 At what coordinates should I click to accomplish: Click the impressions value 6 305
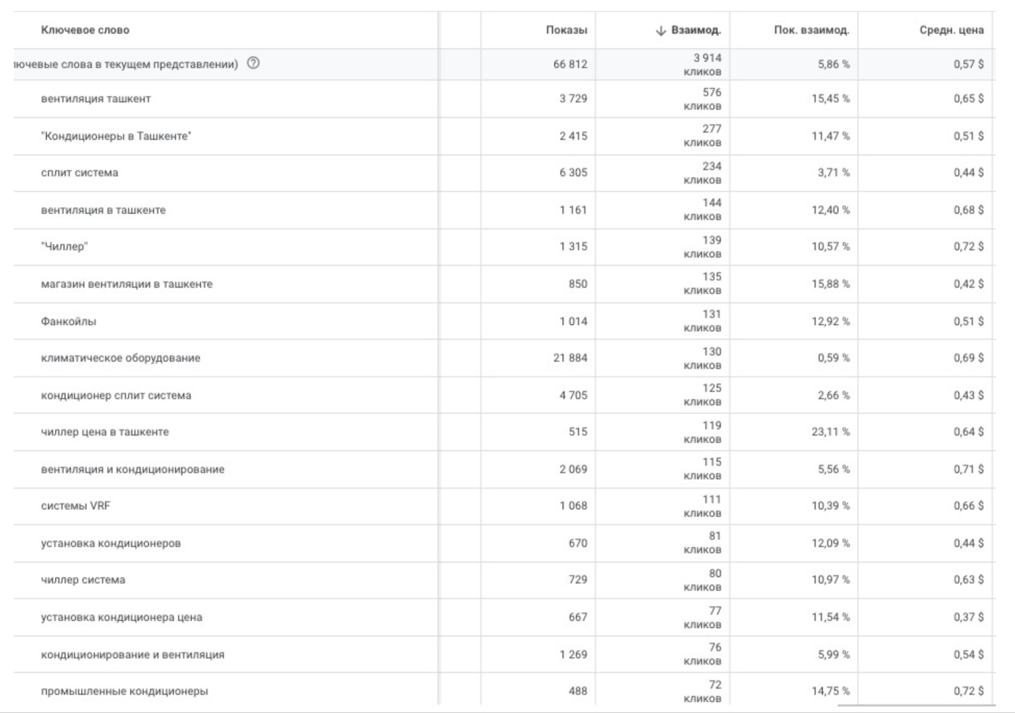tap(573, 173)
